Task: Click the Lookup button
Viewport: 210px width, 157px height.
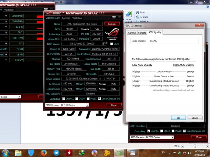Action: (112, 24)
